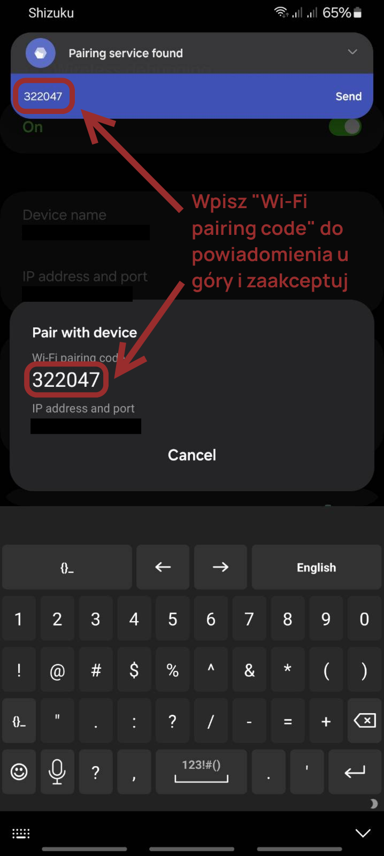Tap the Shizuku app icon in notification
Screen dimensions: 384x856
pos(41,53)
